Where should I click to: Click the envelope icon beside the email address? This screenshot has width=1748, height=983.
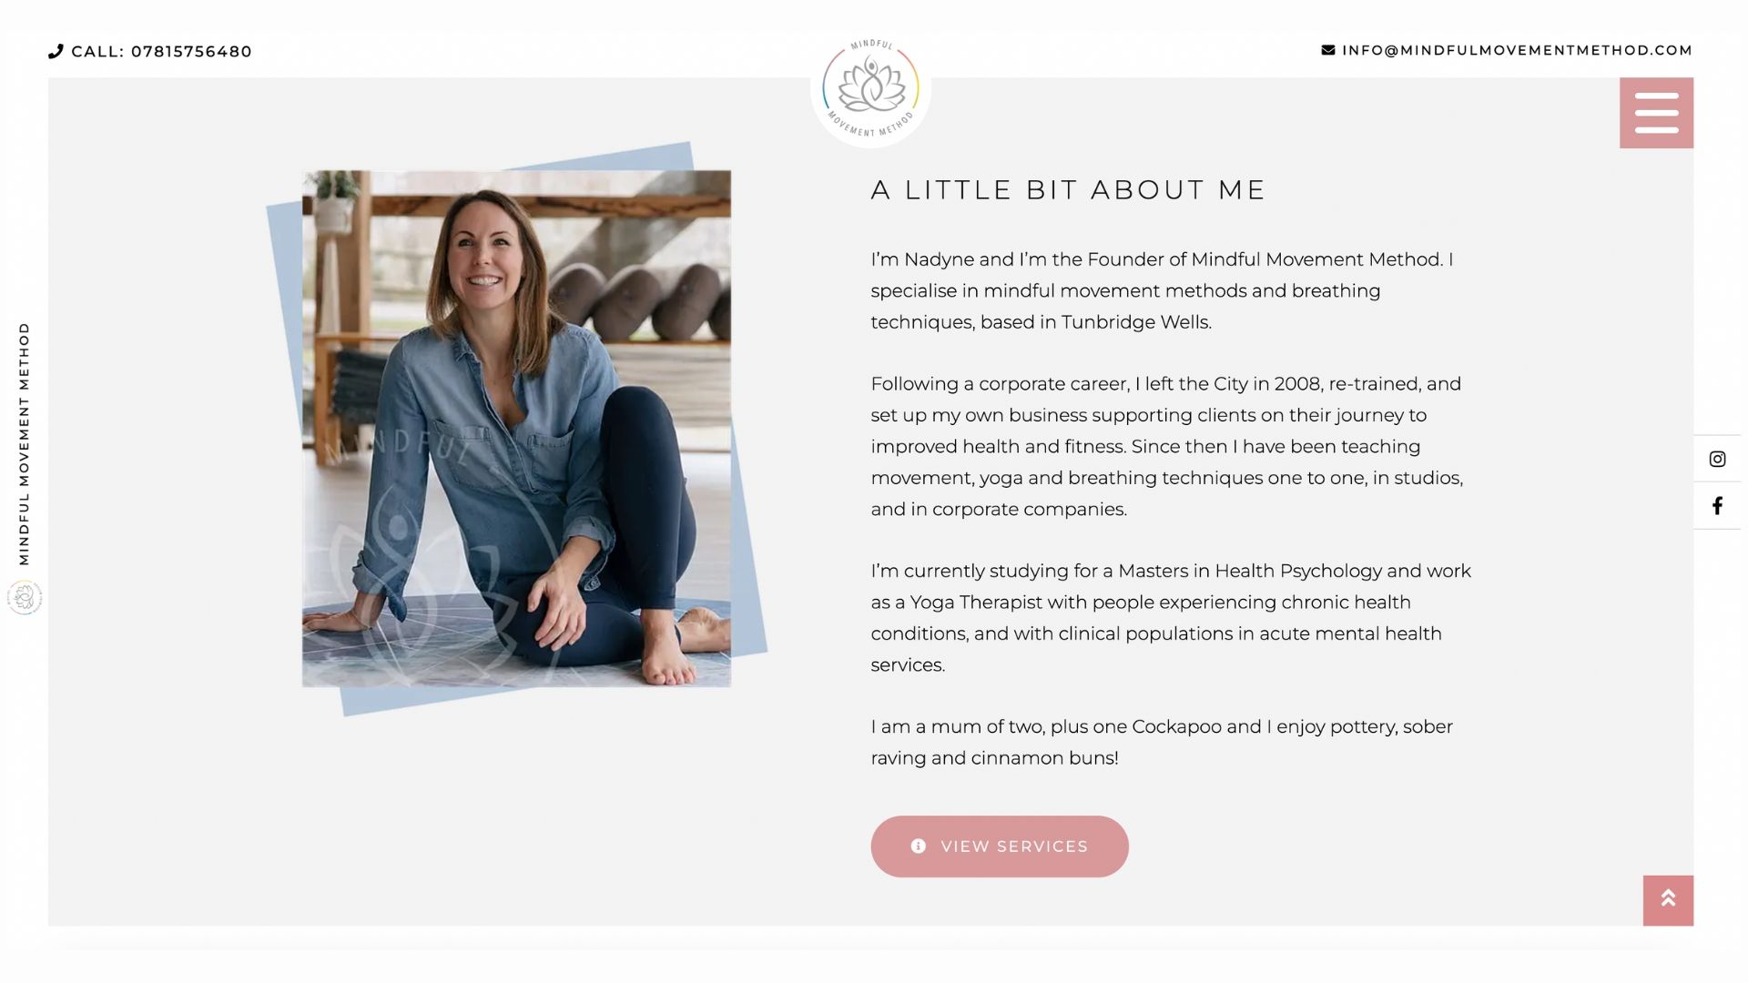pyautogui.click(x=1328, y=50)
